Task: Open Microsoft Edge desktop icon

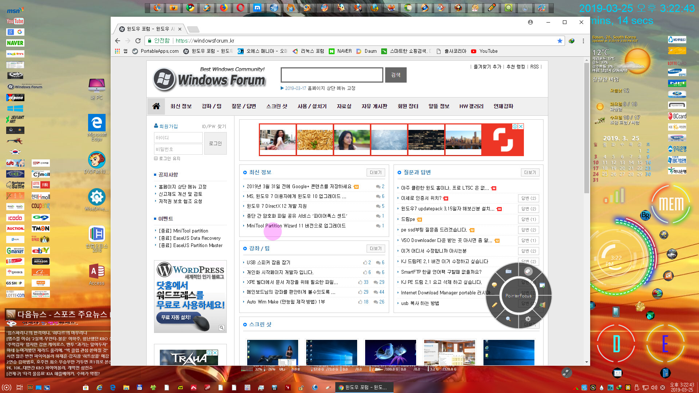Action: 96,127
